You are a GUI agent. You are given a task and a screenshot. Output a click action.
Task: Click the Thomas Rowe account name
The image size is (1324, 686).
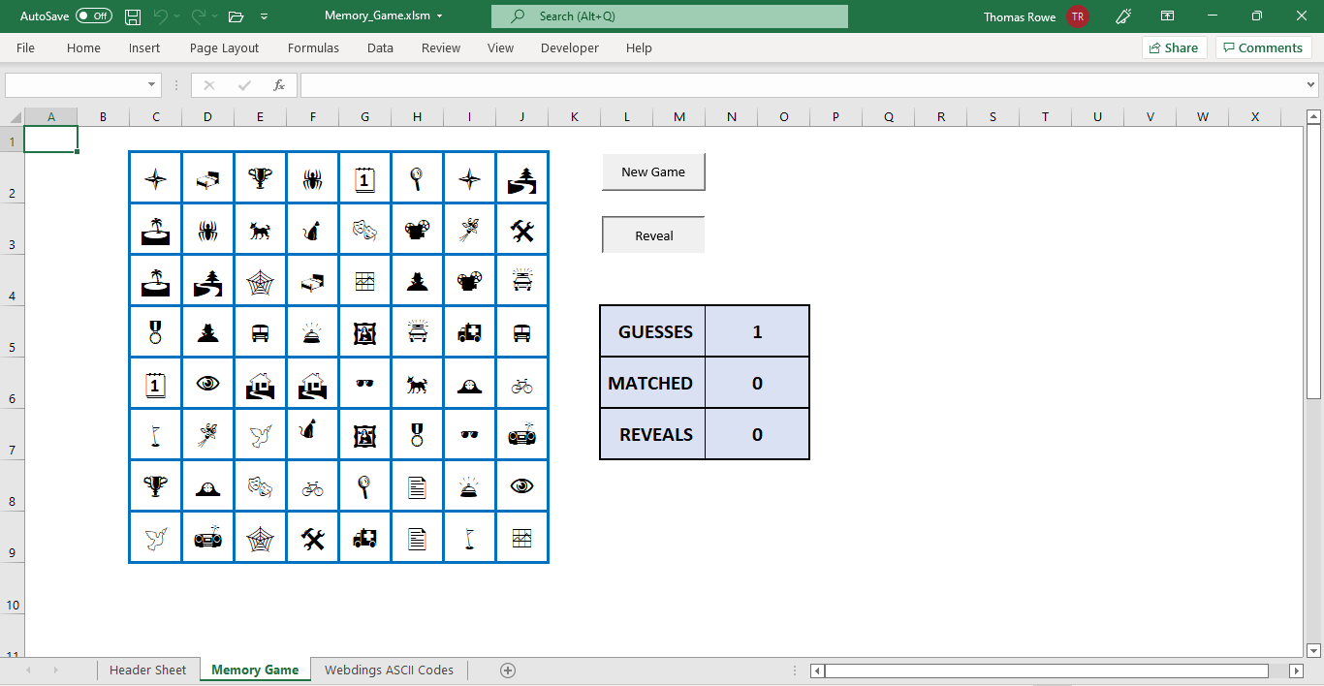(x=1020, y=16)
